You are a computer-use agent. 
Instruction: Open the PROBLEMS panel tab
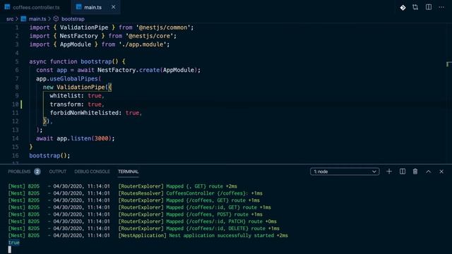pos(19,171)
